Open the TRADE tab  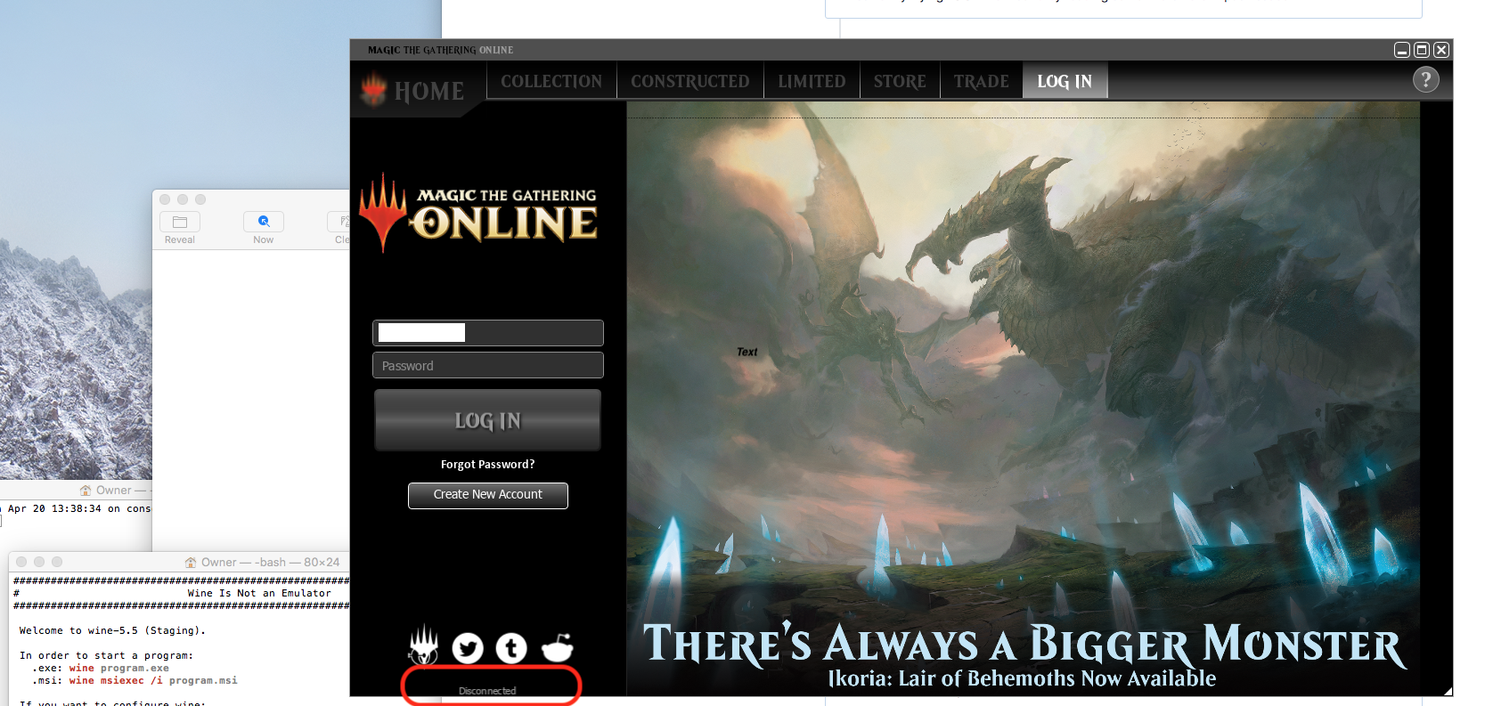click(x=981, y=81)
